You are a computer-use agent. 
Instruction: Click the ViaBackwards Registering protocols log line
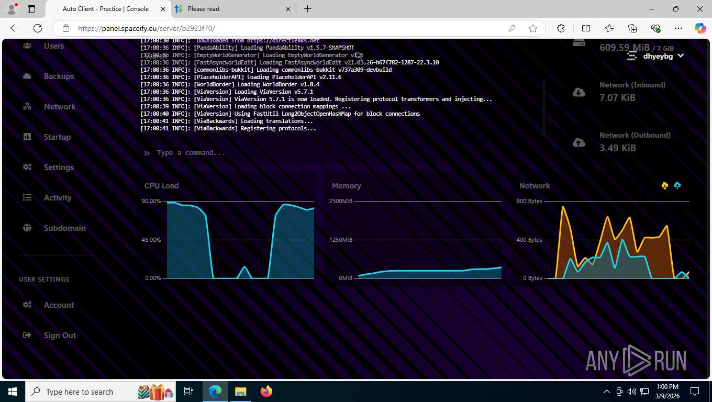coord(228,128)
